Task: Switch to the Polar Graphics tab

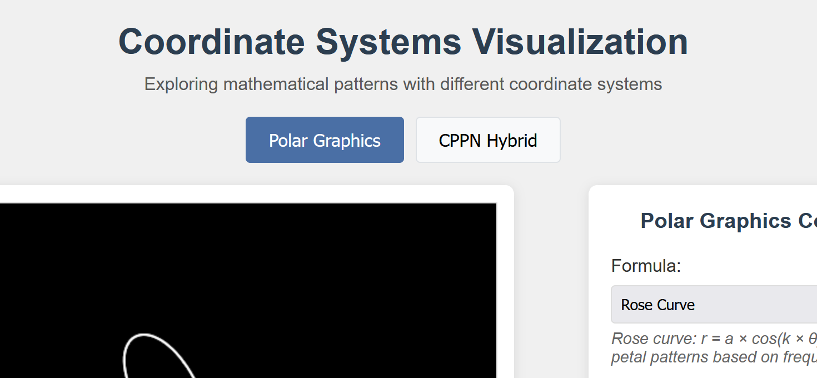Action: (x=325, y=140)
